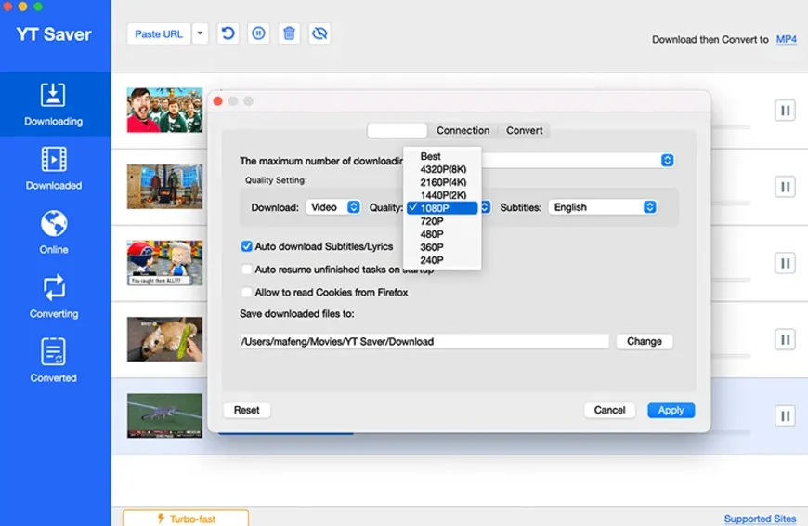Switch to the Convert tab
Screen dimensions: 808x526
(524, 130)
